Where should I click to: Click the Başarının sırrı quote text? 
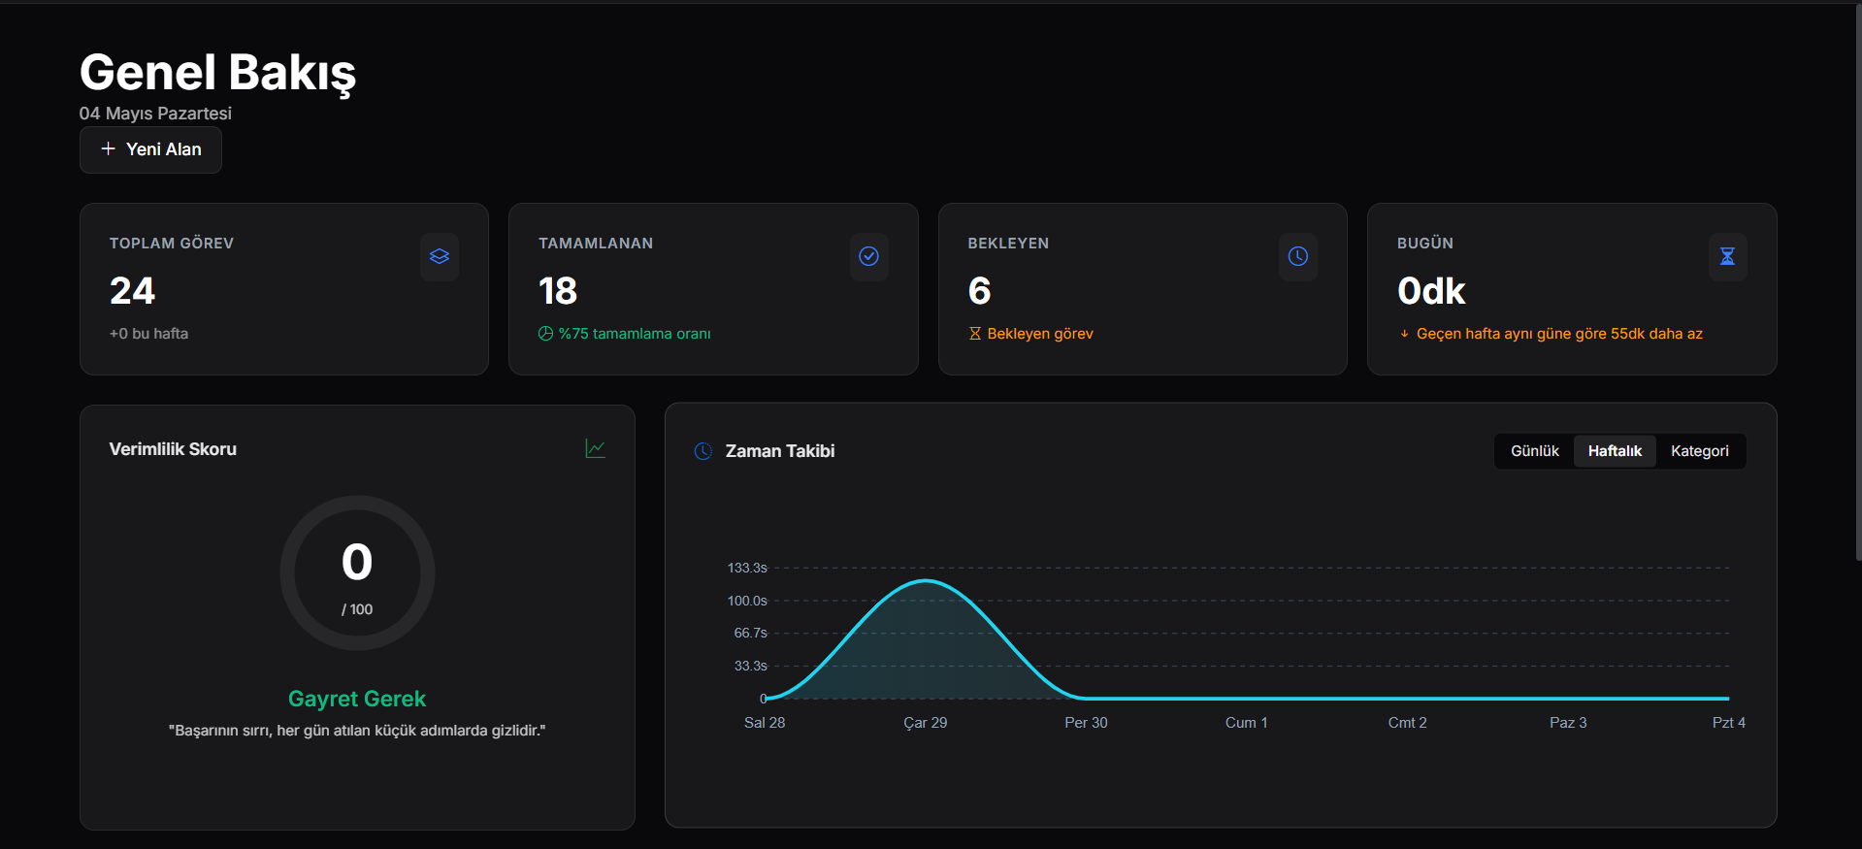coord(357,731)
